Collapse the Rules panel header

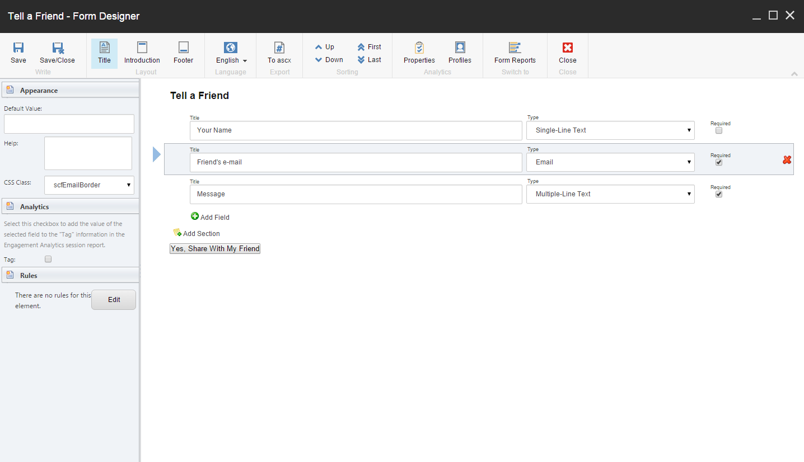point(70,275)
